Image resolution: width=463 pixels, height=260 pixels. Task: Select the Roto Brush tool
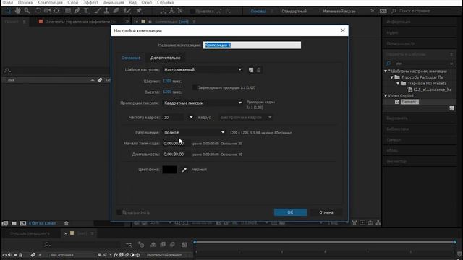tap(127, 11)
